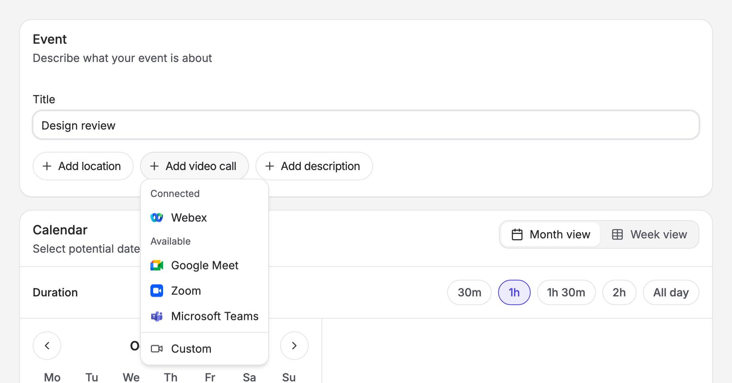Click the Calendar section heading
Screen dimensions: 732x383
60,230
